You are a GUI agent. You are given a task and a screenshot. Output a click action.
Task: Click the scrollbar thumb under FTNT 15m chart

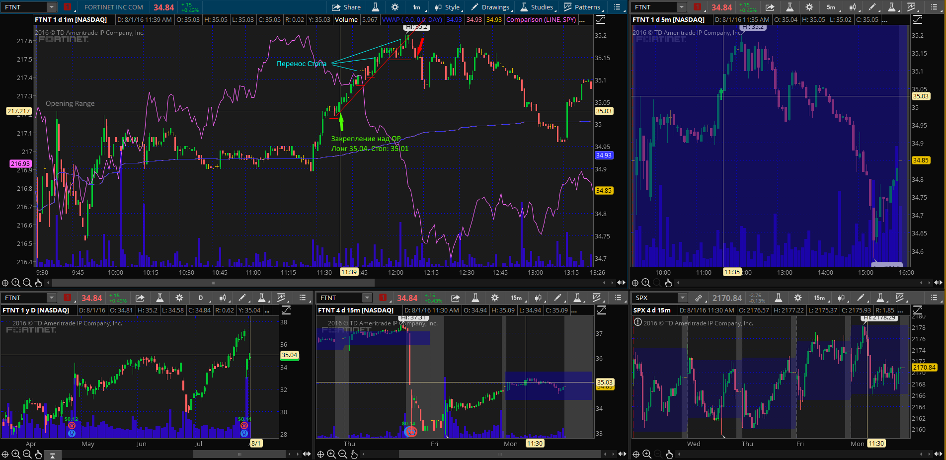[500, 454]
